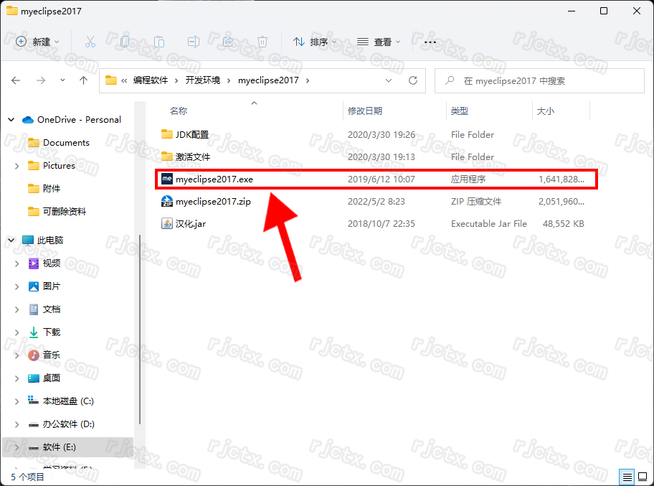The image size is (654, 486).
Task: Open the 新建 dropdown menu
Action: 37,42
